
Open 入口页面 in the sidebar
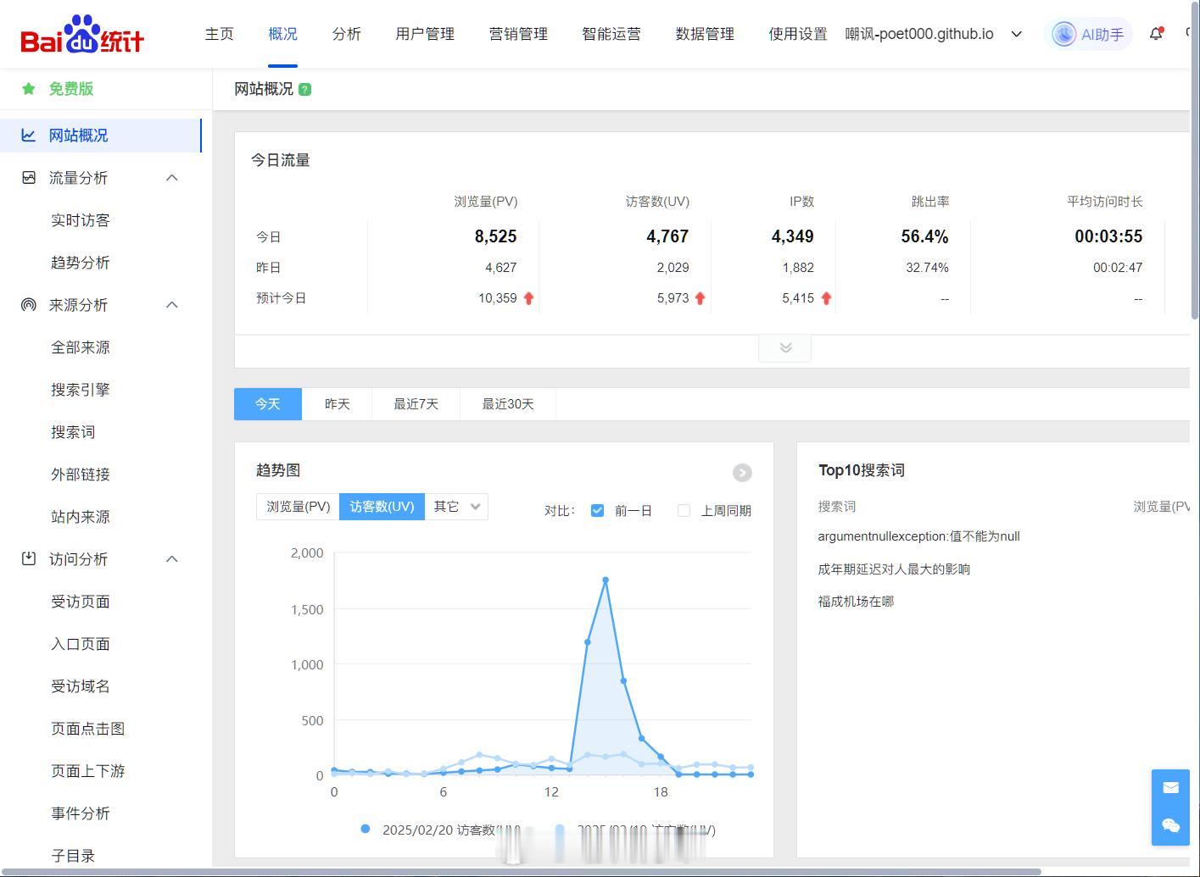[81, 643]
